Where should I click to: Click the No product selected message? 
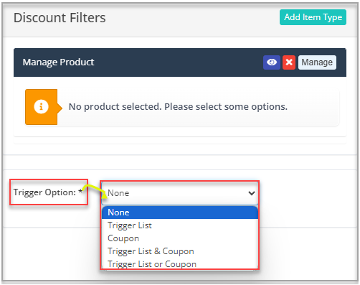pos(178,107)
